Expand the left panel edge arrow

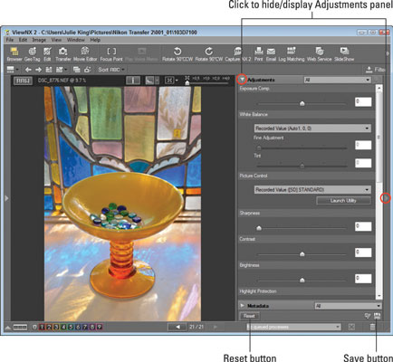point(5,198)
